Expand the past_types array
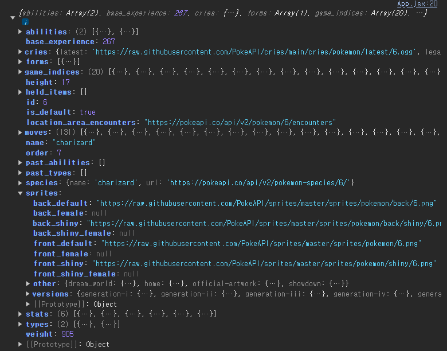This screenshot has width=447, height=351. pyautogui.click(x=20, y=173)
